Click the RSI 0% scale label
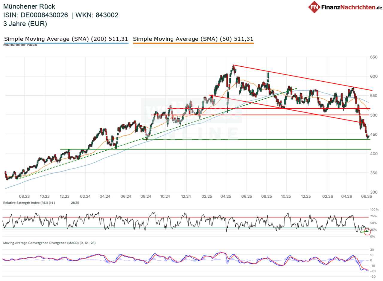 [373, 236]
